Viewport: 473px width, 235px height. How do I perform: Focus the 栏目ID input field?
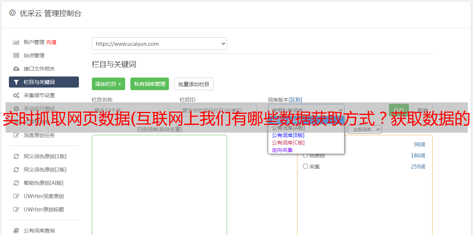(x=218, y=110)
